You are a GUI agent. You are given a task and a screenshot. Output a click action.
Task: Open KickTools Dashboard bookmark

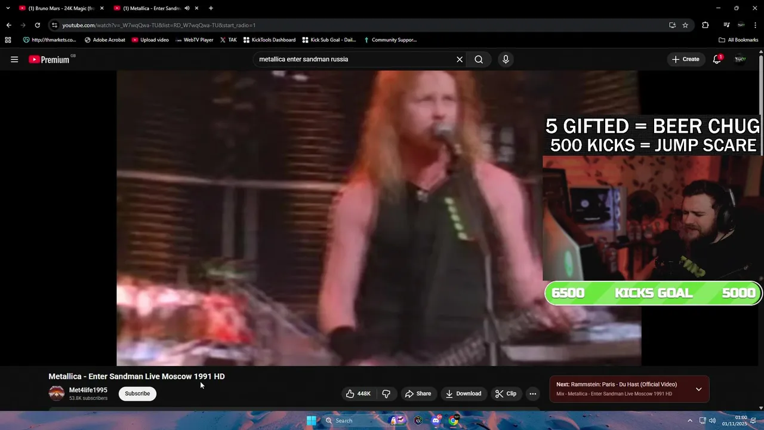(x=269, y=40)
